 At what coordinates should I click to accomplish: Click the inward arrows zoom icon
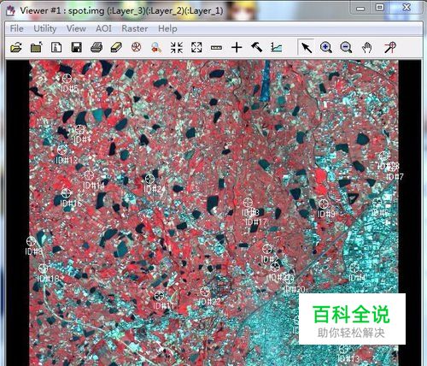coord(177,47)
